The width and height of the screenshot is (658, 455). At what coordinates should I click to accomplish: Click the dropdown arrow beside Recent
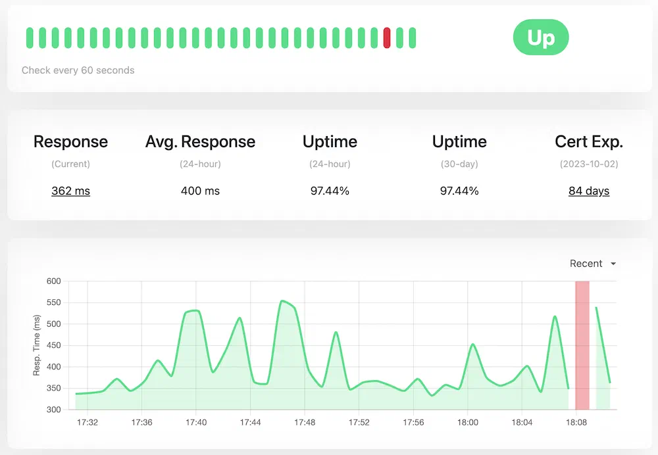(613, 264)
